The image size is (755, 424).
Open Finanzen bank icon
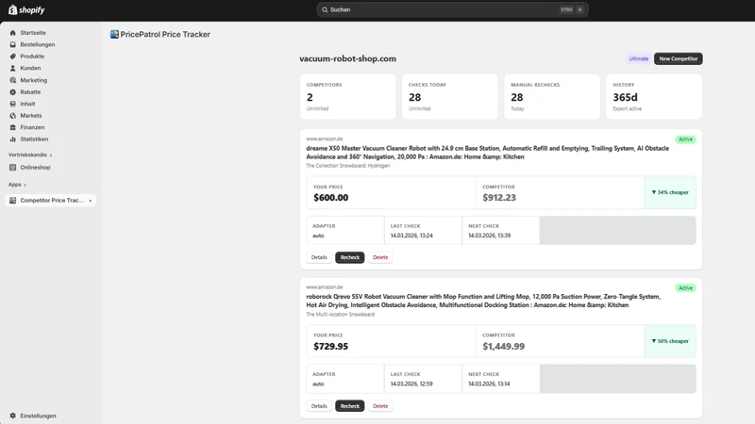(x=13, y=127)
